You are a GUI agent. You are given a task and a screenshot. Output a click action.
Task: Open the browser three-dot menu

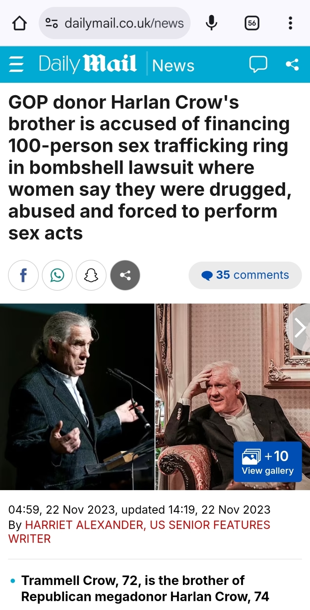tap(290, 23)
